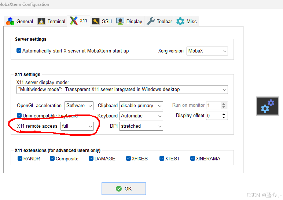Expand the X11 server display mode dropdown
This screenshot has height=200, width=283.
coord(122,90)
